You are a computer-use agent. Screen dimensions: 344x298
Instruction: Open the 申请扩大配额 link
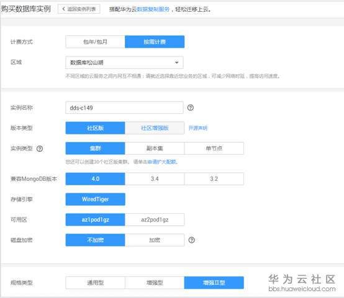162,162
